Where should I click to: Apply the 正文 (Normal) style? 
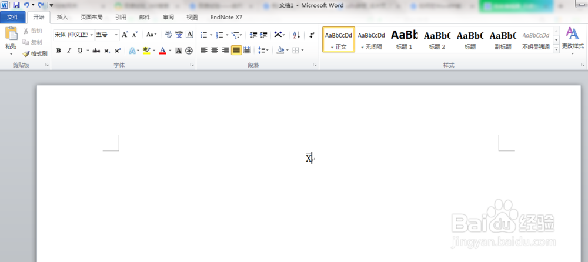[339, 39]
